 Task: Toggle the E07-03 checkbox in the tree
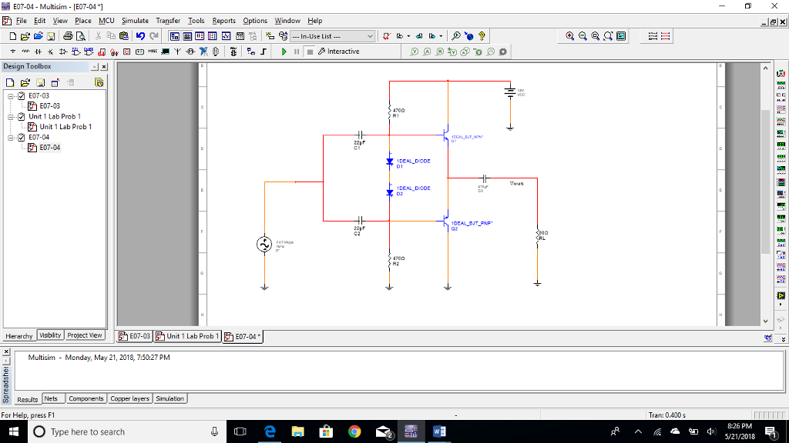[21, 96]
